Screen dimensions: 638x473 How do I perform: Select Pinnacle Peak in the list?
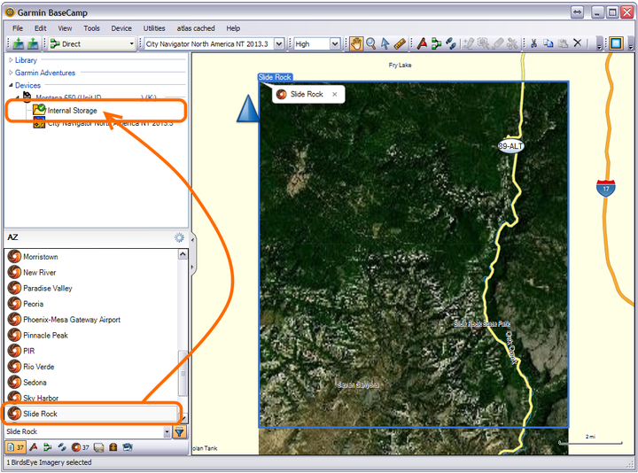click(45, 336)
